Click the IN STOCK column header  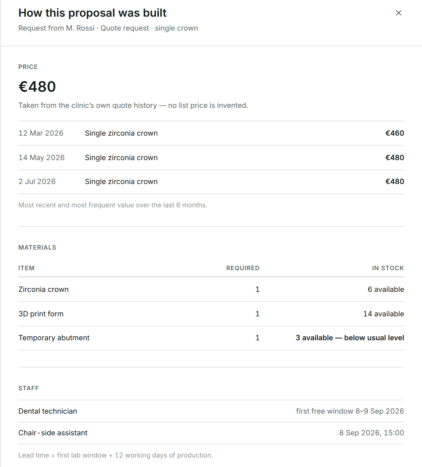[388, 268]
